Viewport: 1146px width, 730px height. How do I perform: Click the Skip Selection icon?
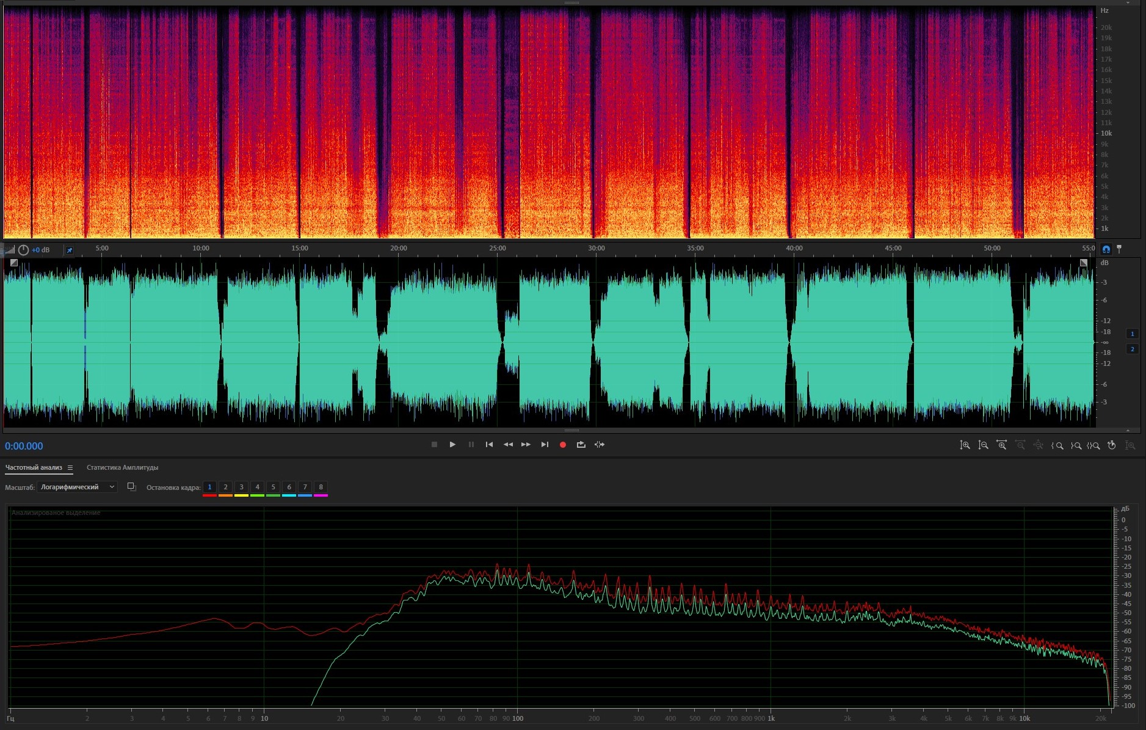tap(600, 445)
